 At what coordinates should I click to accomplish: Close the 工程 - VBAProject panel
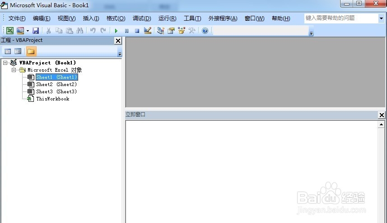coord(118,41)
